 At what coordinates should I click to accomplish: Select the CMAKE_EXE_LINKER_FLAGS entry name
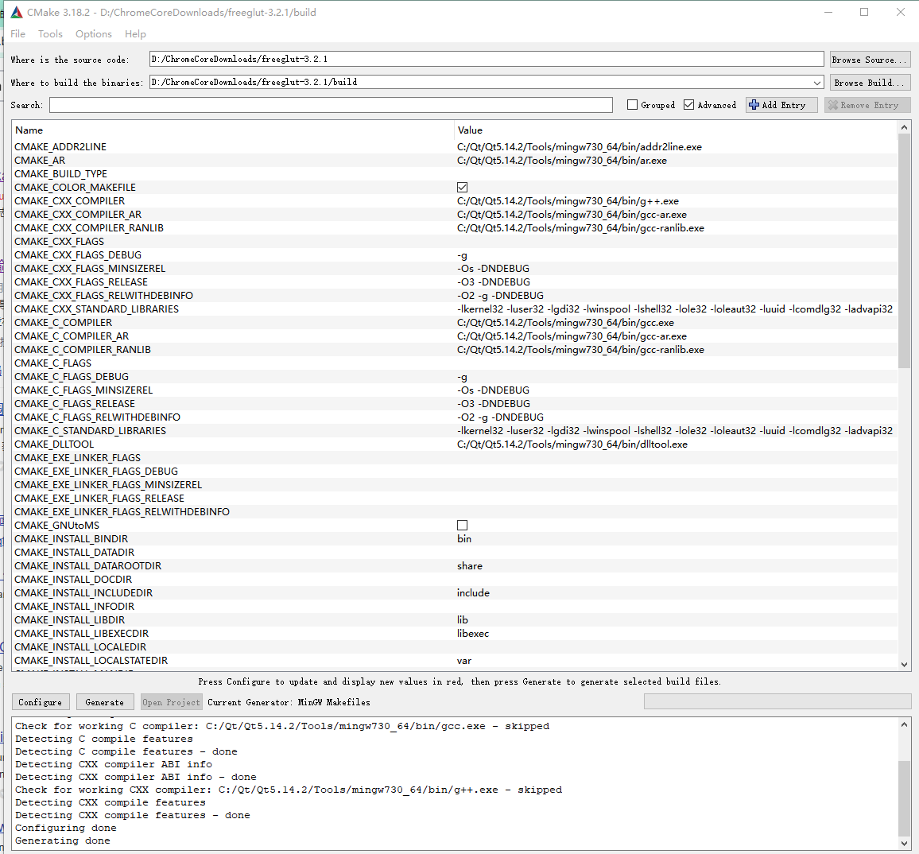[x=77, y=458]
